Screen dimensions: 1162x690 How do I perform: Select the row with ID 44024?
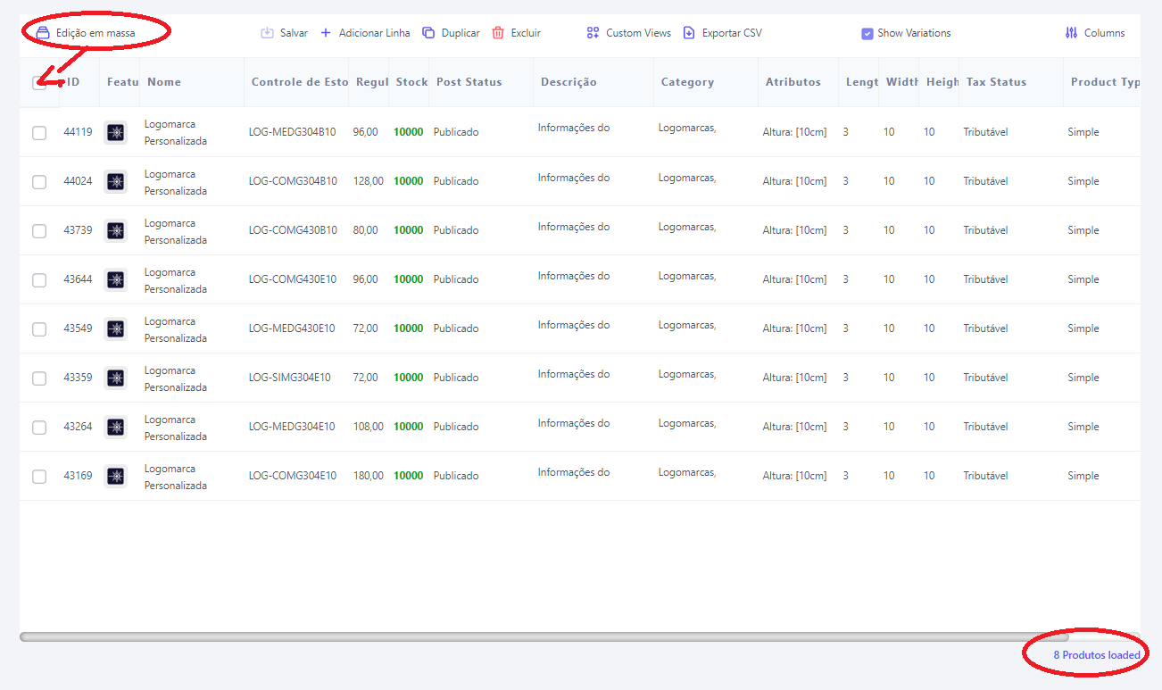(39, 182)
